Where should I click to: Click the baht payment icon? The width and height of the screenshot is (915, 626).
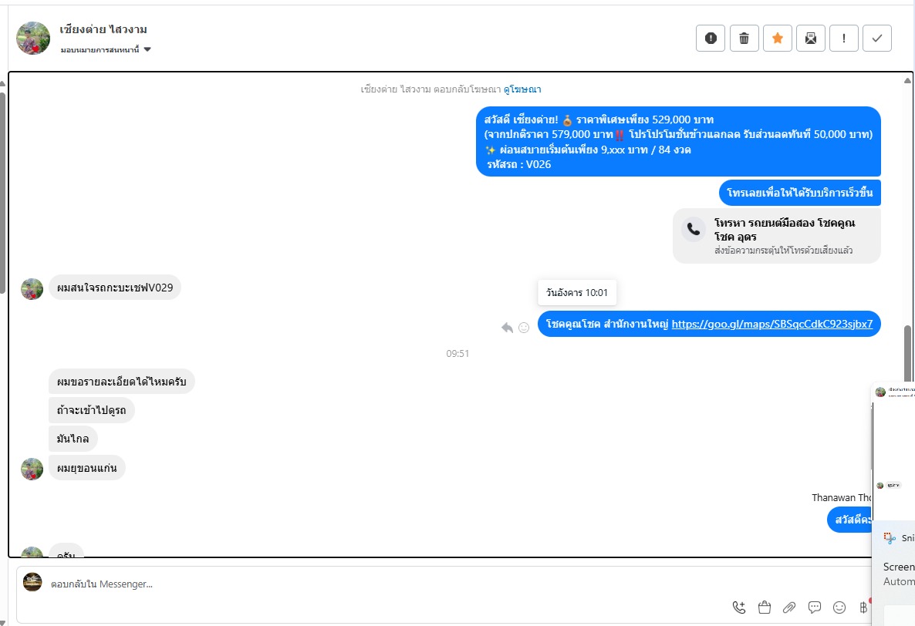pyautogui.click(x=864, y=607)
